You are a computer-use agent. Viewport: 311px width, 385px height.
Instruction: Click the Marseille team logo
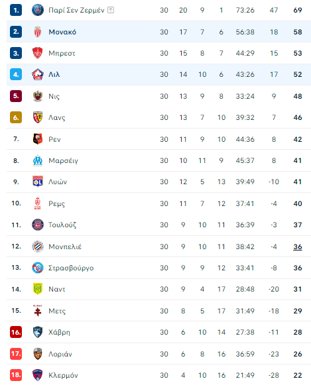point(38,160)
